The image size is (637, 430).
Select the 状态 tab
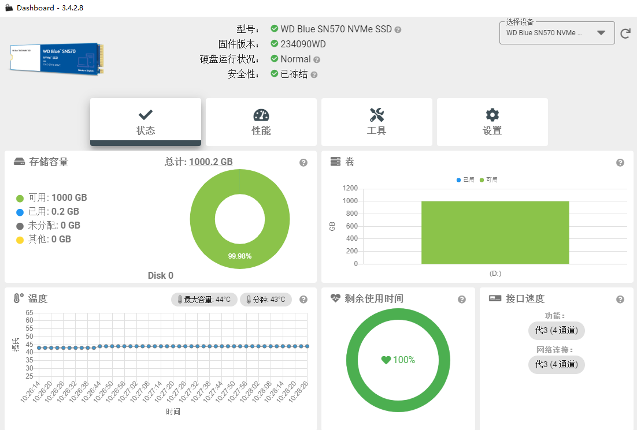[x=146, y=122]
